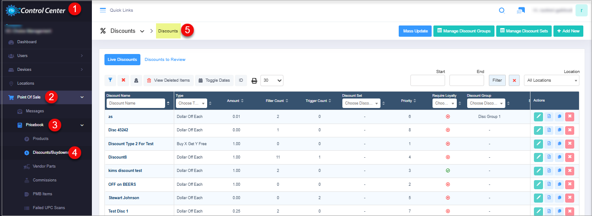Screen dimensions: 592x216
Task: Click the Mass Update button
Action: click(x=415, y=31)
